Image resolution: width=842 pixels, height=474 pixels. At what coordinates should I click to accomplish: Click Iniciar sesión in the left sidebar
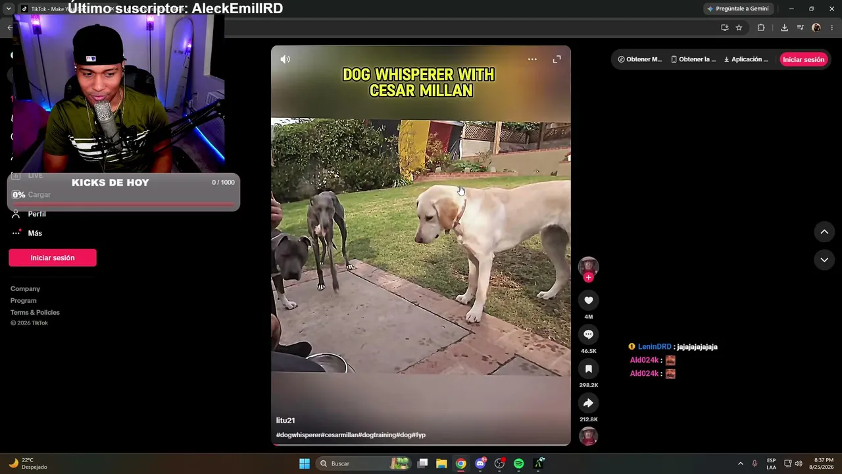(x=53, y=257)
